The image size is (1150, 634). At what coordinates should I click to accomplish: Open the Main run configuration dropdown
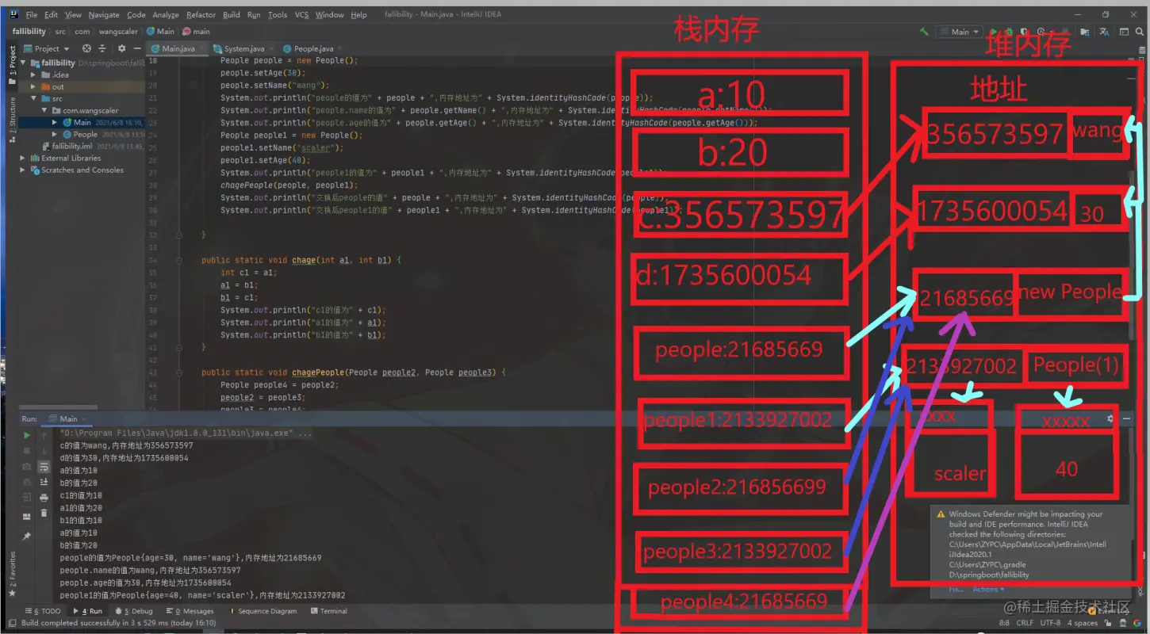point(960,32)
